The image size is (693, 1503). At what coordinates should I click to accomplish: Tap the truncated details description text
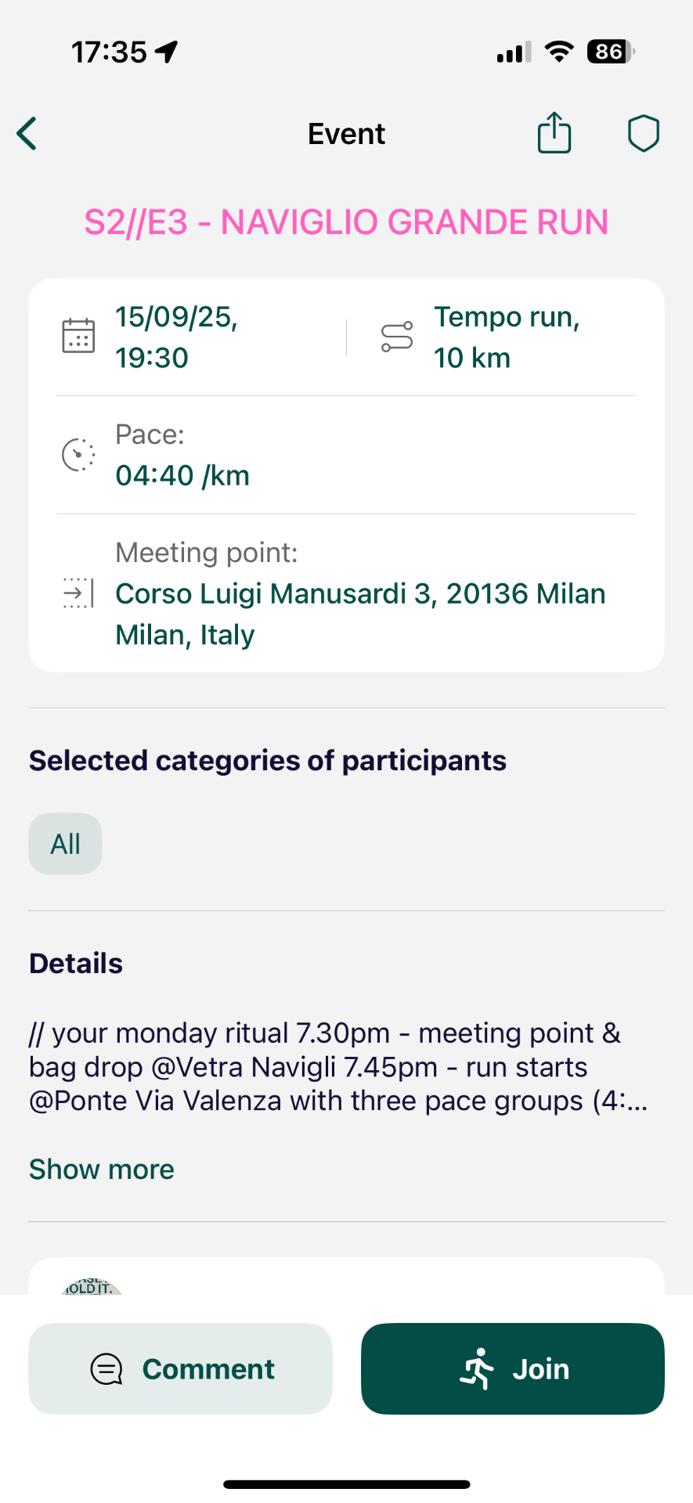(x=338, y=1067)
